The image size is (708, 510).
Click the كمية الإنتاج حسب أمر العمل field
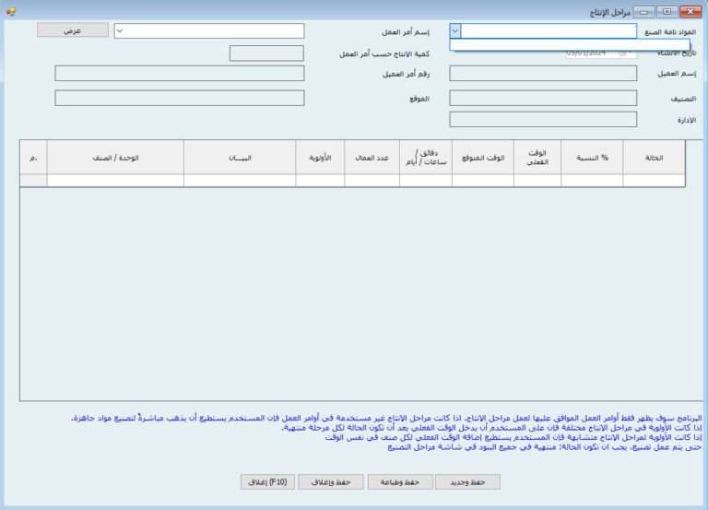pos(266,53)
